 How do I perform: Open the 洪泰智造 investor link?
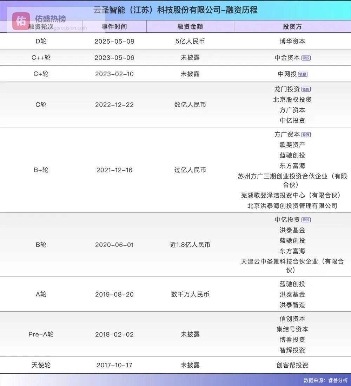pos(292,305)
